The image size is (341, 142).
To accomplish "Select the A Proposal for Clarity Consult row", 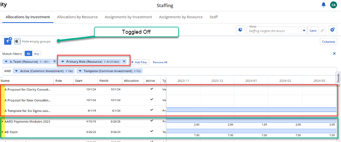I will coord(28,89).
